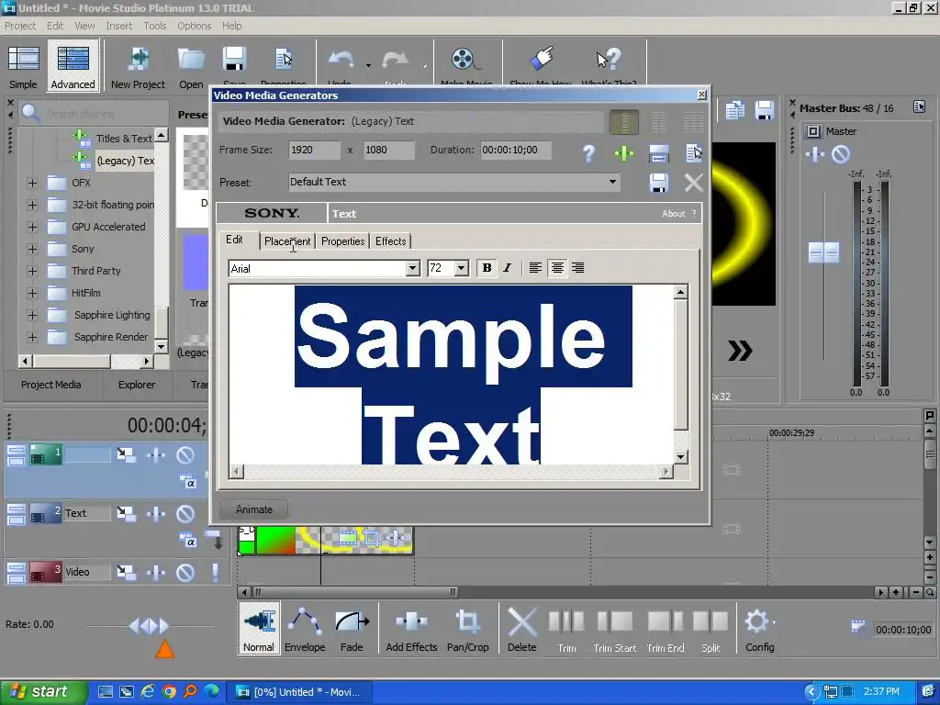940x705 pixels.
Task: Select the Fade tool
Action: 352,628
